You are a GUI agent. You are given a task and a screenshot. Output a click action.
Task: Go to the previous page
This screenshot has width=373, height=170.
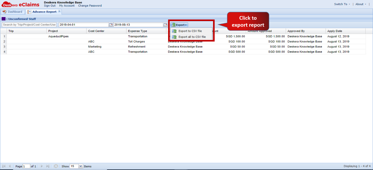pyautogui.click(x=10, y=166)
